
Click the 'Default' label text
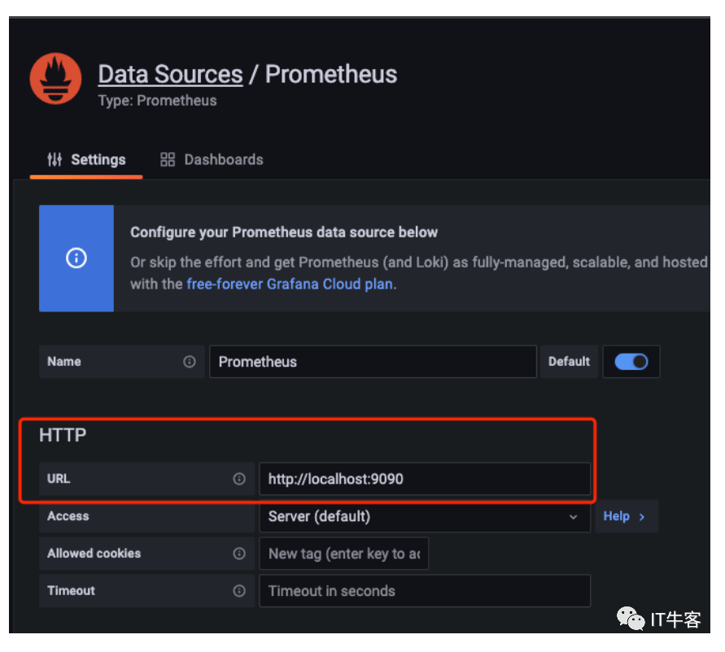click(x=570, y=362)
